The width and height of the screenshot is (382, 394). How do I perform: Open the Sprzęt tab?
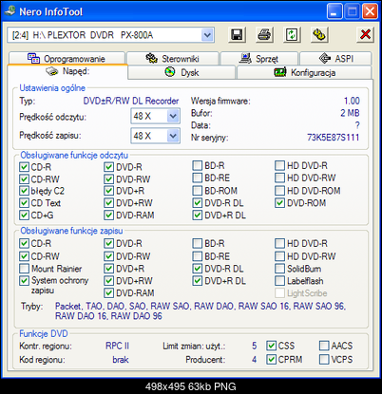(259, 59)
